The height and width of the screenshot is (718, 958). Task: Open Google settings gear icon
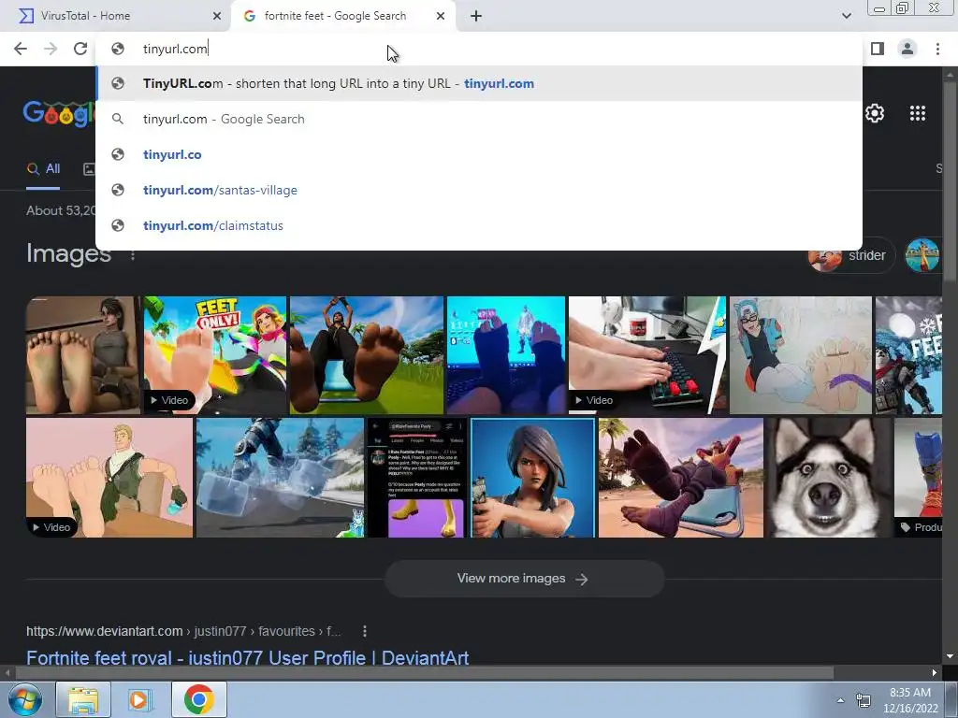(x=875, y=113)
